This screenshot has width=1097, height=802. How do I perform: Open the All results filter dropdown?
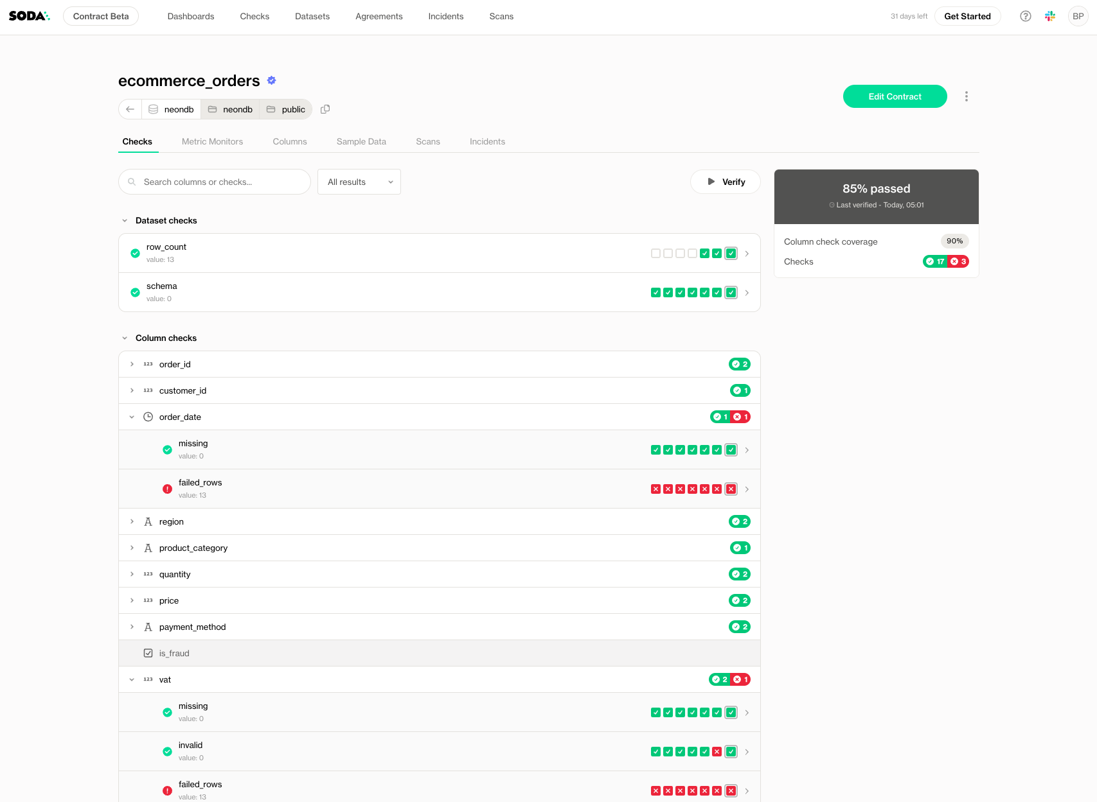[359, 182]
